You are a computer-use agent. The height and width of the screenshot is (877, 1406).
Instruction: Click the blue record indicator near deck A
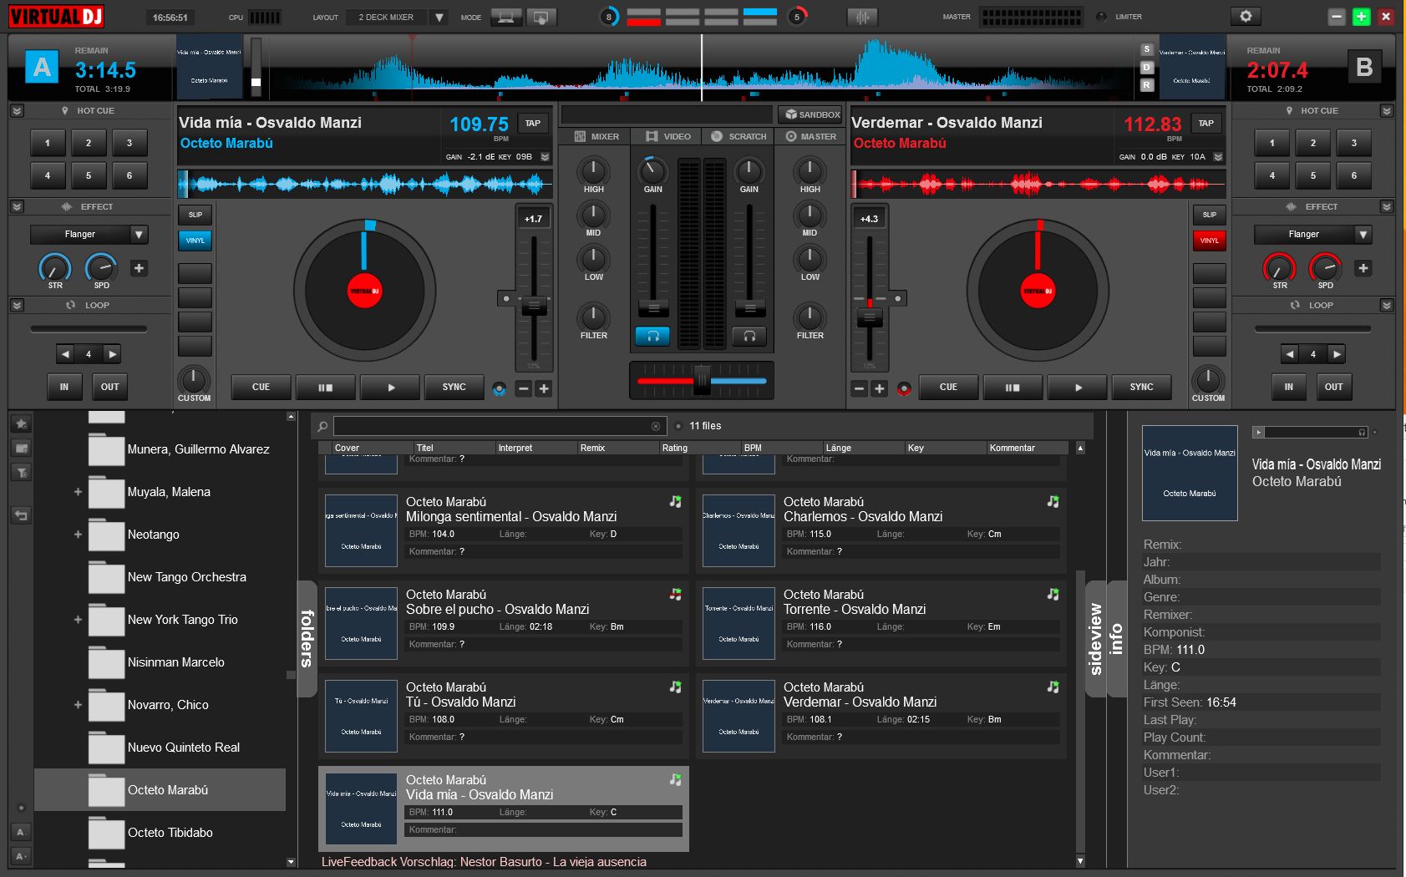(x=500, y=388)
